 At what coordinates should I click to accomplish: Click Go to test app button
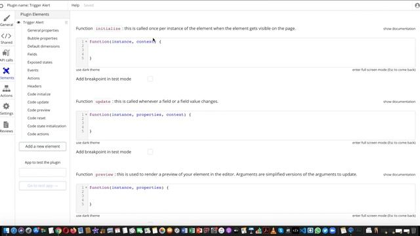(42, 186)
